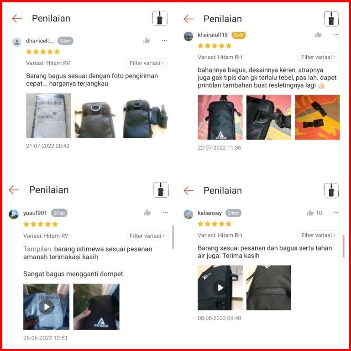Open product thumbnail icon above kabansay review
The image size is (351, 351).
[x=331, y=191]
